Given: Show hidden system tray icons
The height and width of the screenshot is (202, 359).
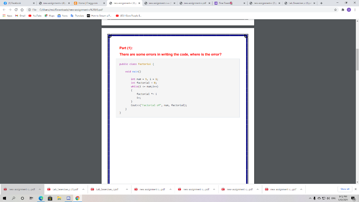Looking at the screenshot, I should (310, 198).
